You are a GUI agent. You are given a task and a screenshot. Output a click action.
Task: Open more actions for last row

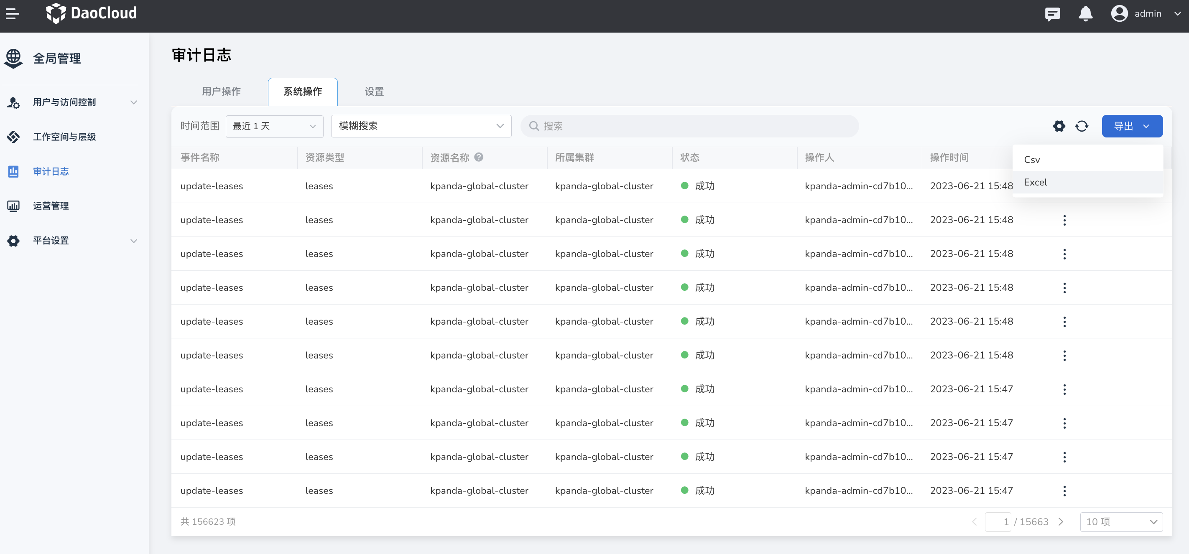click(1064, 491)
